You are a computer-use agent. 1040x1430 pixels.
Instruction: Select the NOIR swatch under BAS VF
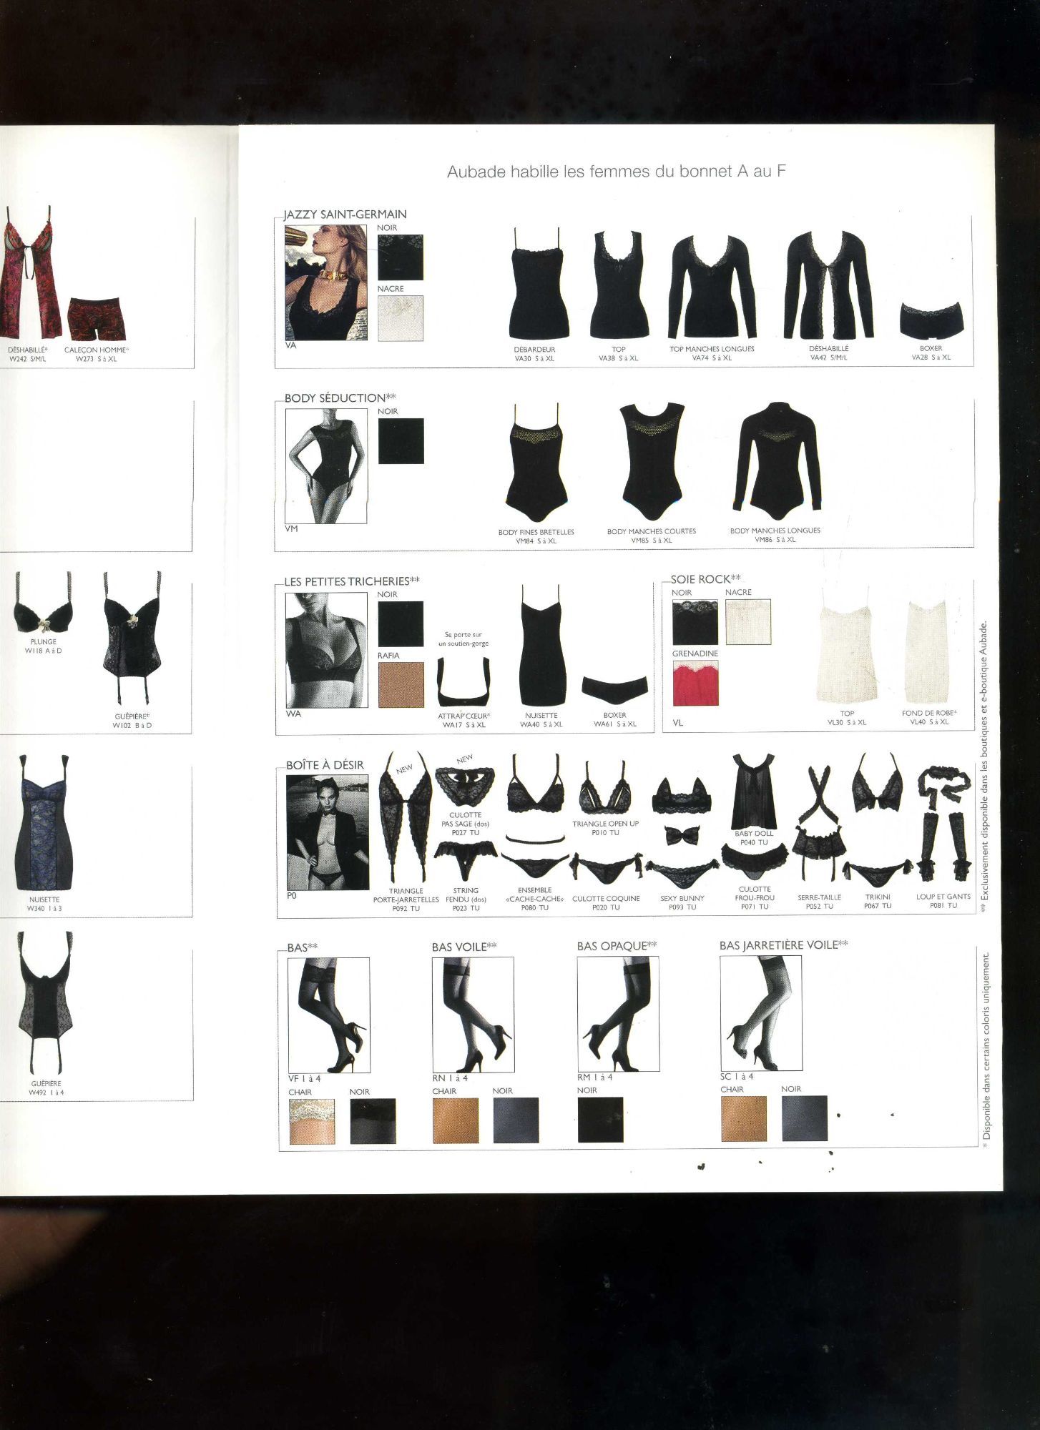pyautogui.click(x=373, y=1121)
